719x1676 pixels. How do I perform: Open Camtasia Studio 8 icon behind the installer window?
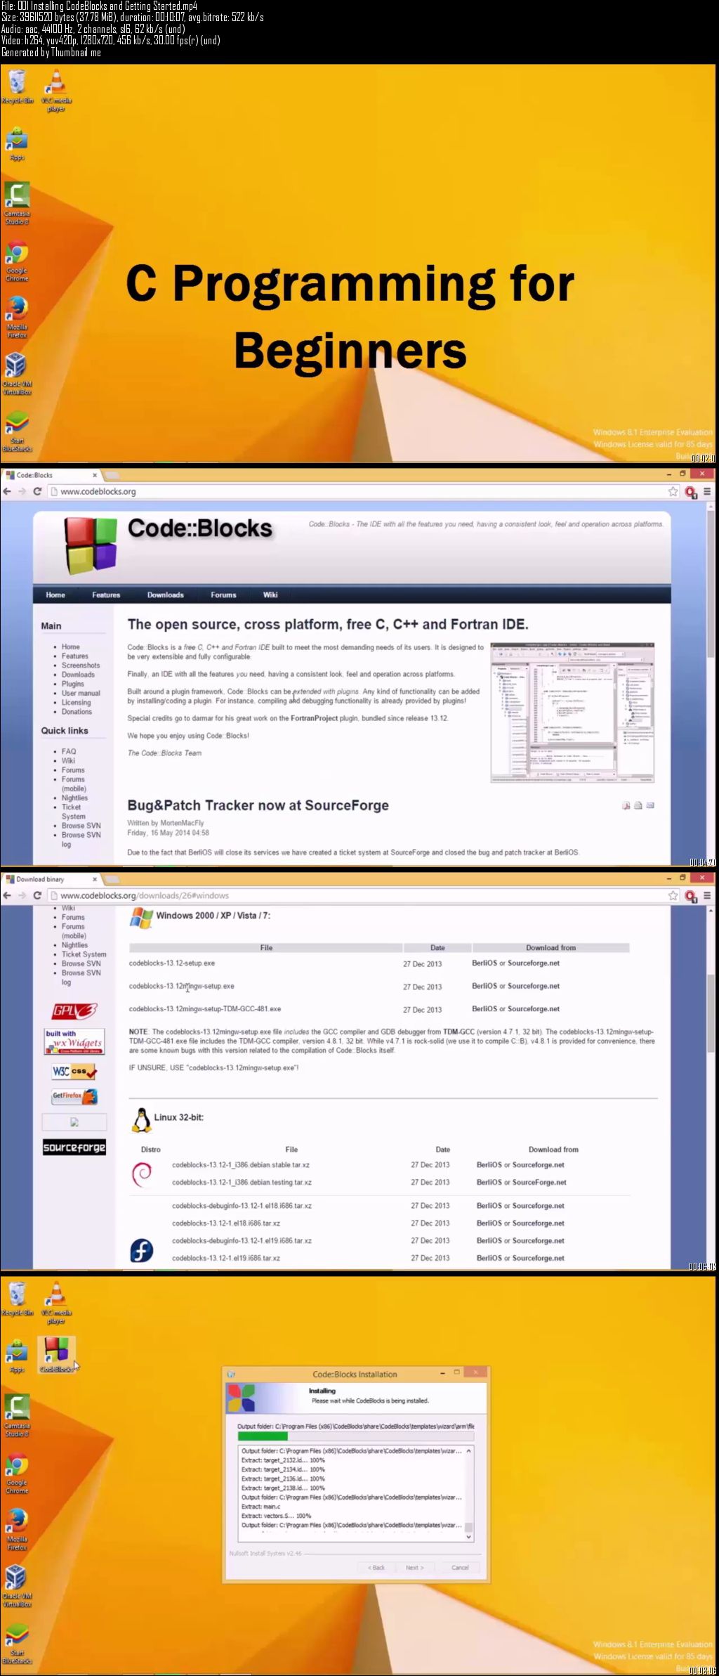point(17,1416)
